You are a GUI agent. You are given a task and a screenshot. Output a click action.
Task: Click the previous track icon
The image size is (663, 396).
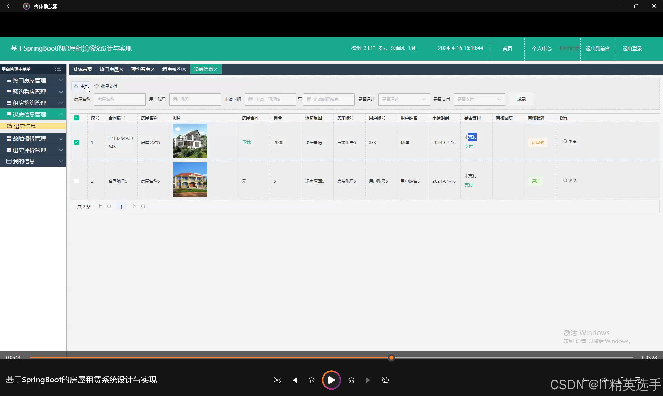click(x=294, y=380)
